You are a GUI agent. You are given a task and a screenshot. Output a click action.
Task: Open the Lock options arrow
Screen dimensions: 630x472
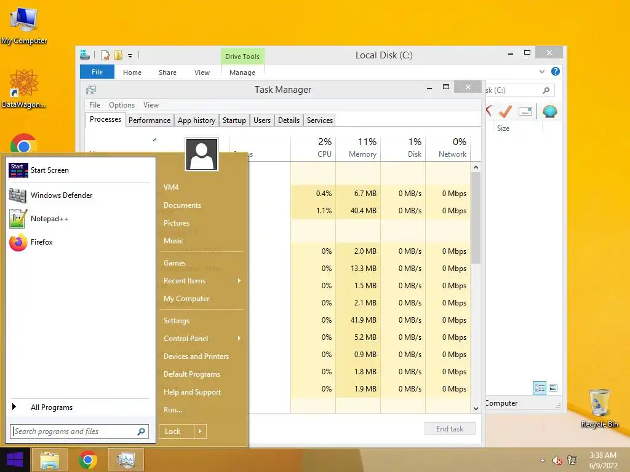pyautogui.click(x=200, y=431)
